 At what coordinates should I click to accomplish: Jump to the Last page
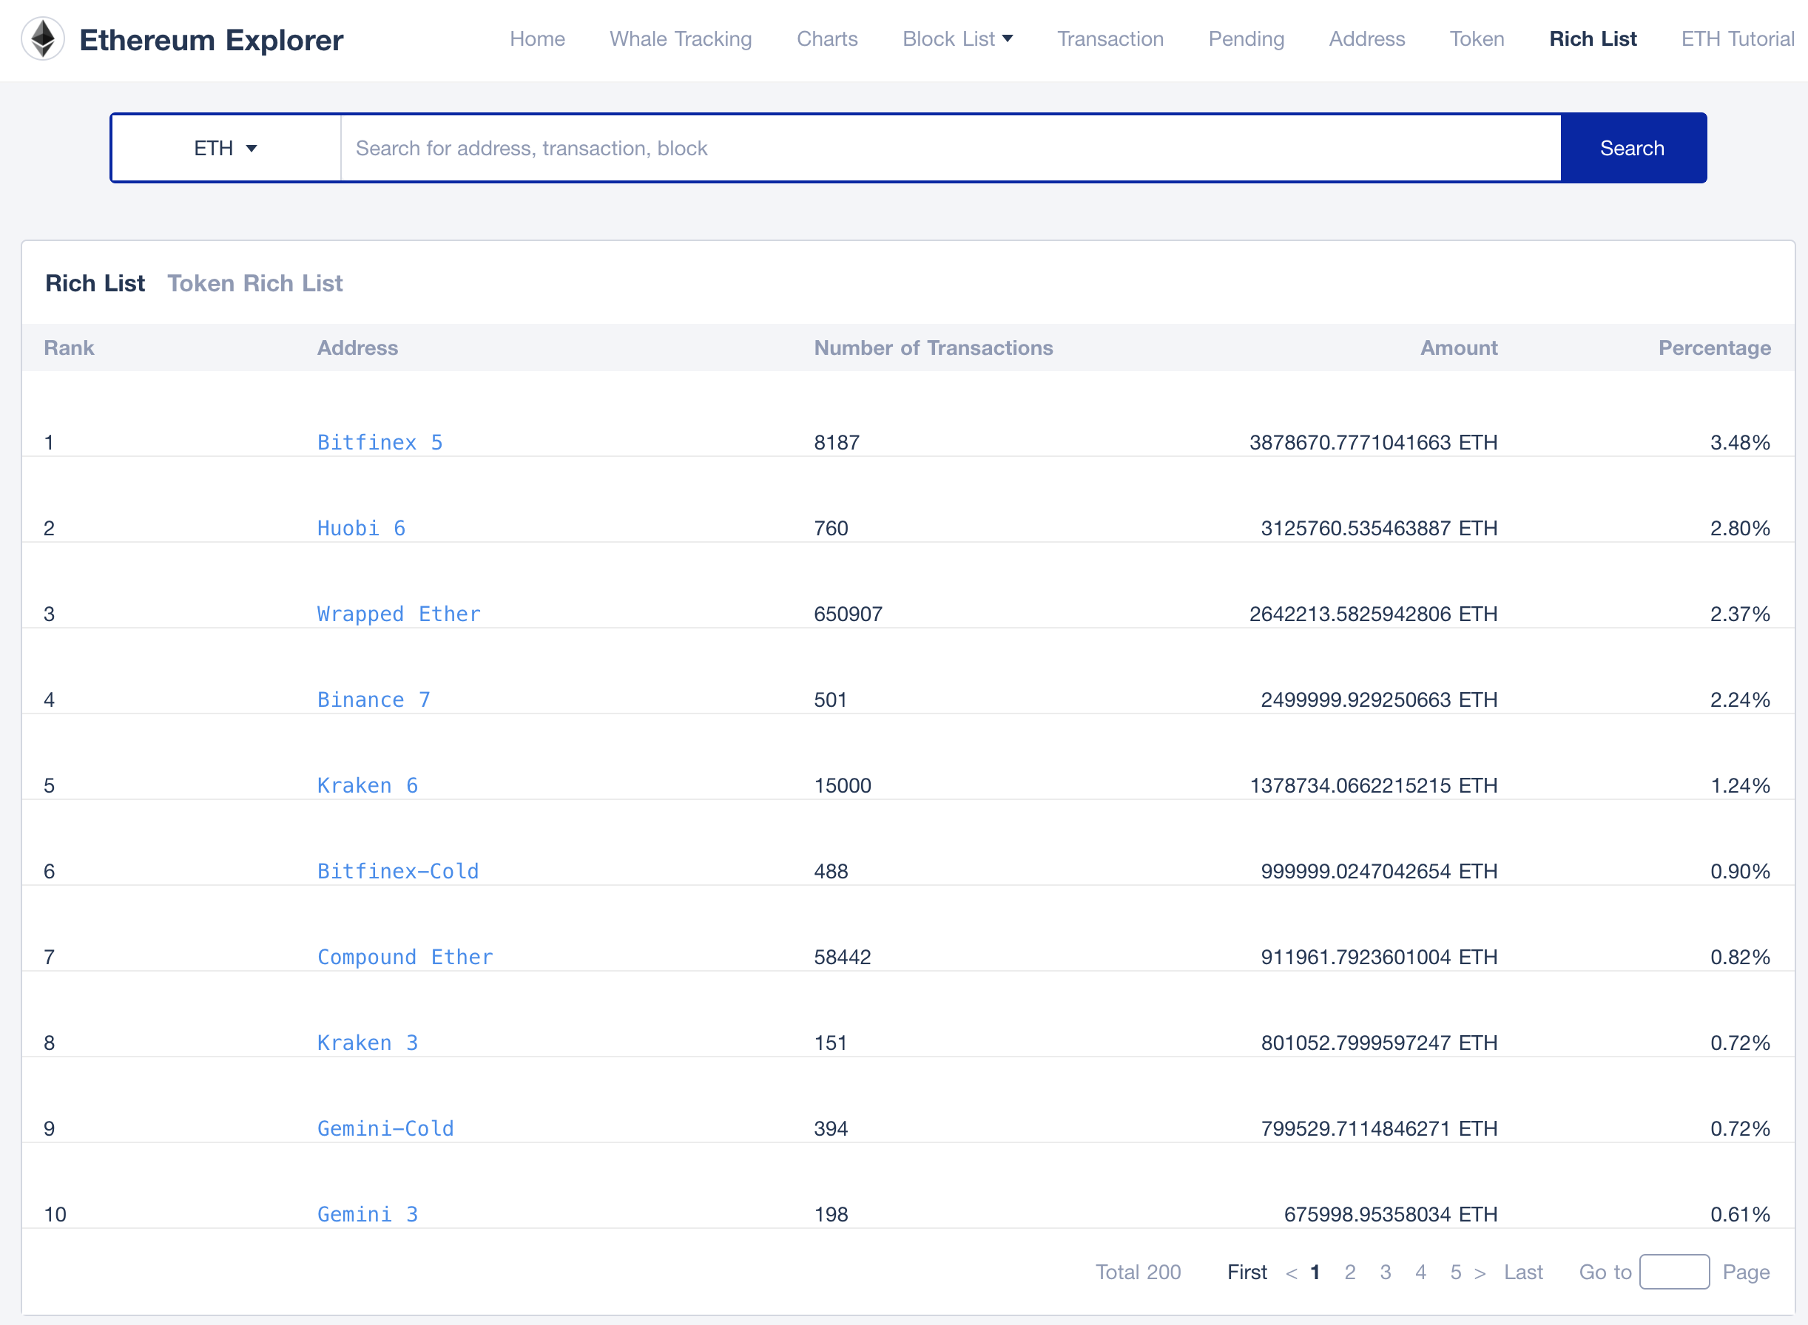click(x=1523, y=1272)
